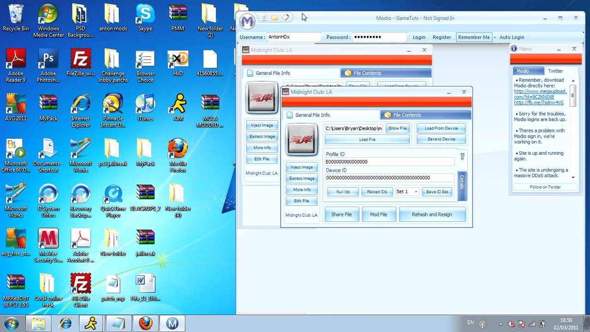Click Follow on Twitter in News
The height and width of the screenshot is (332, 590).
[545, 187]
